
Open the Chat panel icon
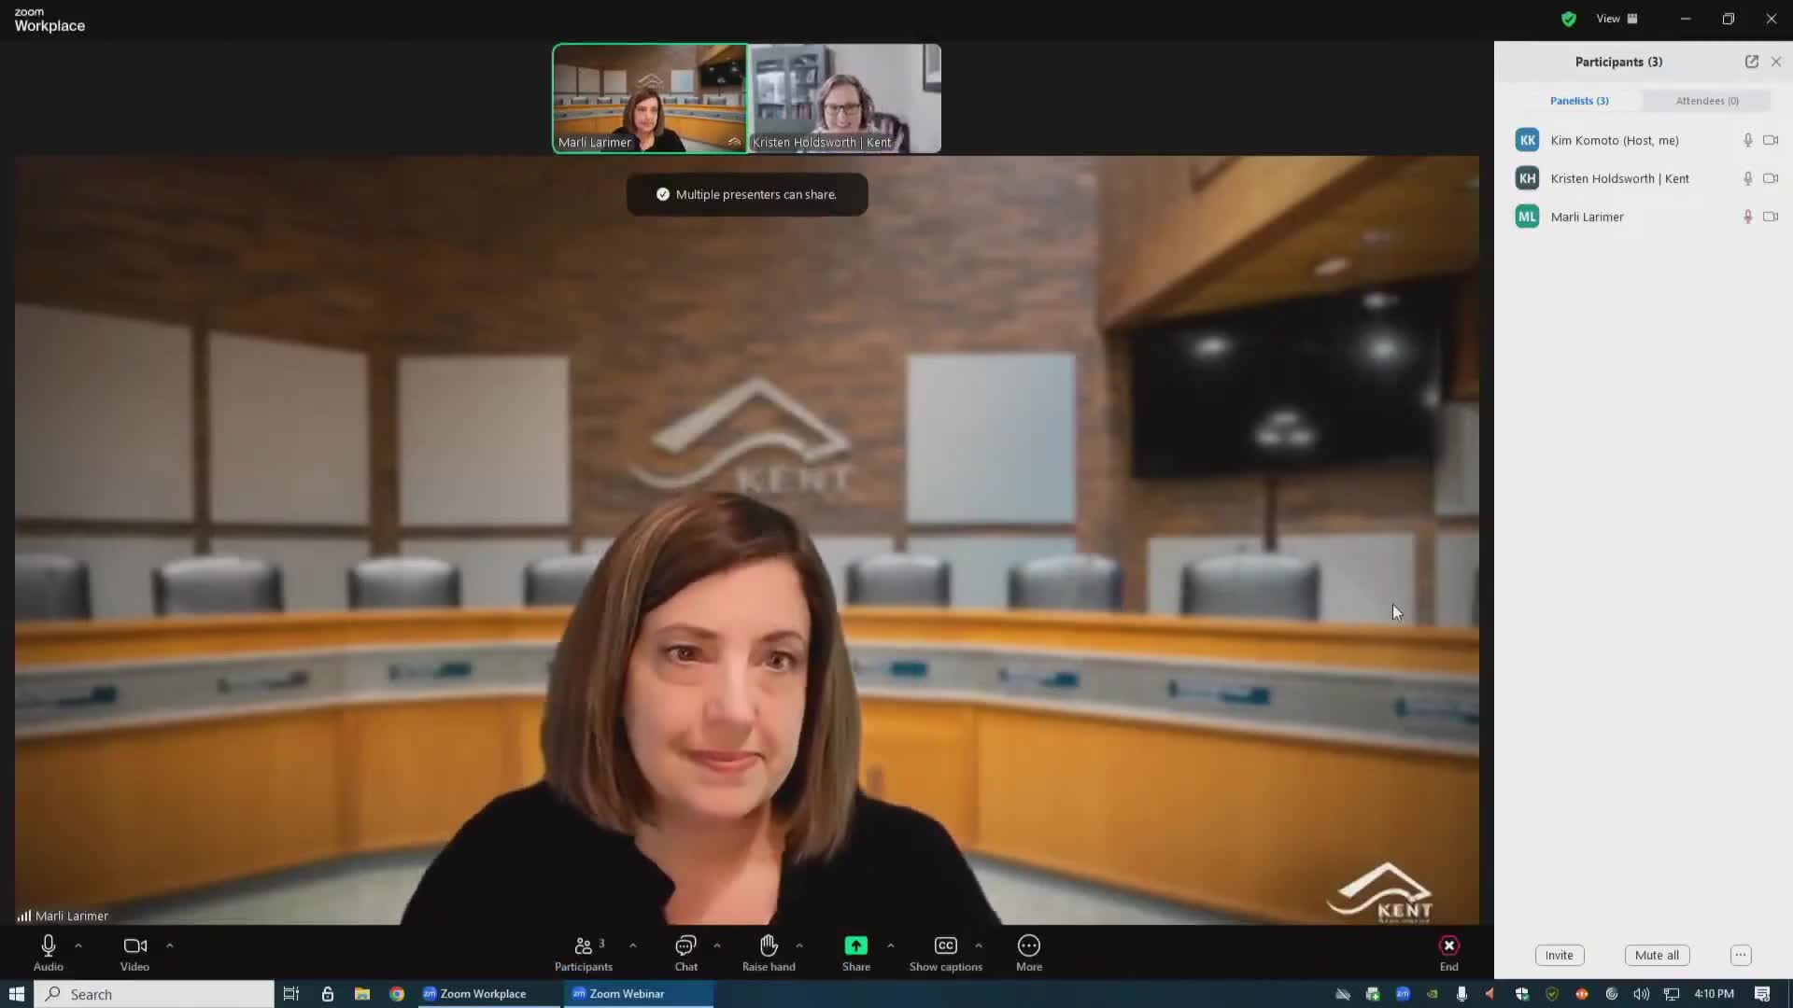point(685,945)
